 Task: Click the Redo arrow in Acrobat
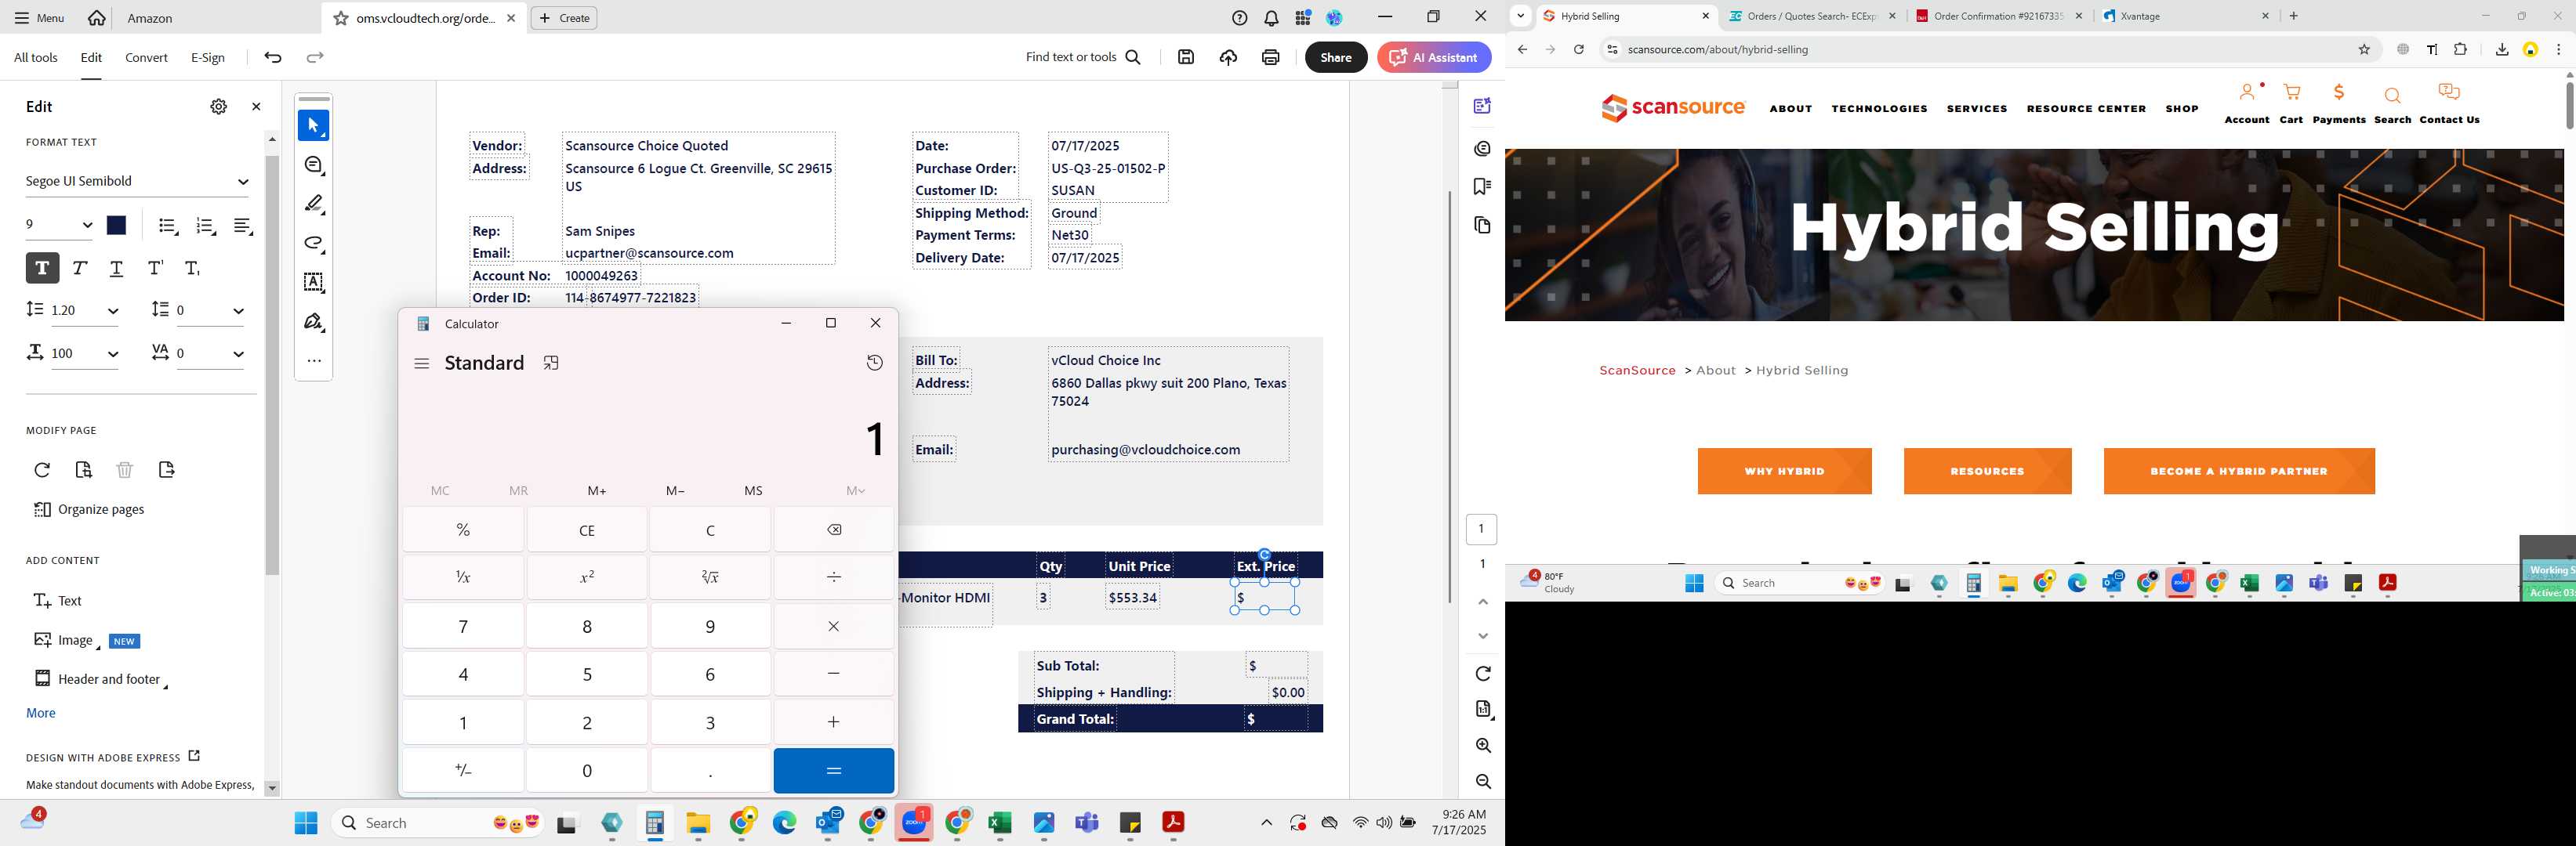[315, 58]
